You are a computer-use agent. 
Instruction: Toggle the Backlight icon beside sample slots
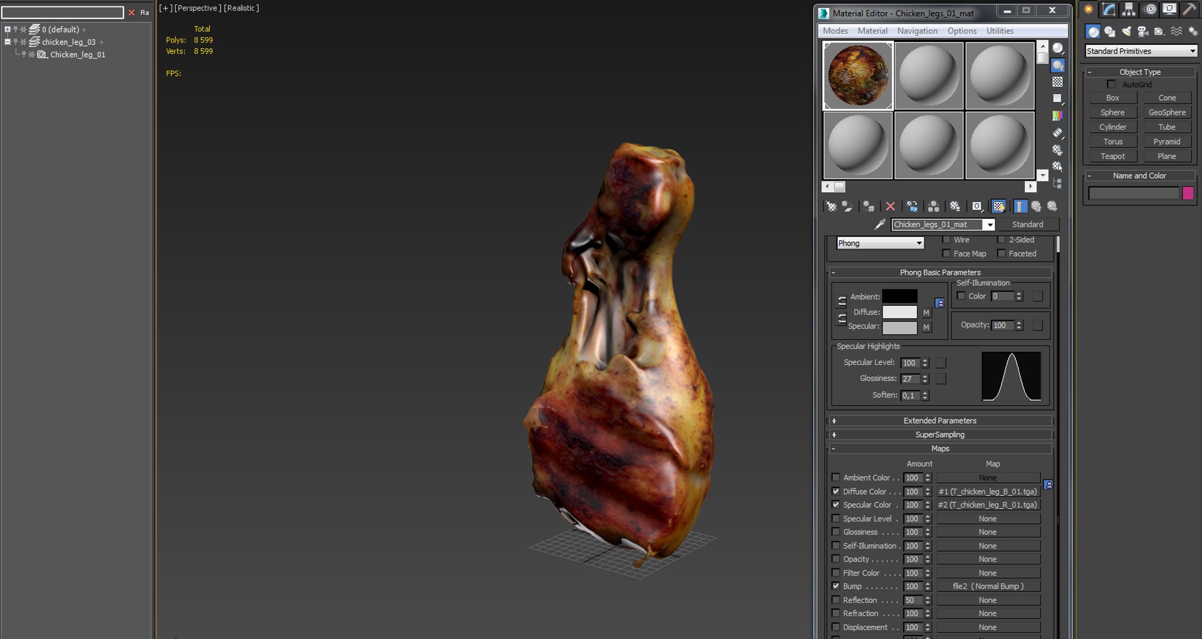[x=1057, y=65]
